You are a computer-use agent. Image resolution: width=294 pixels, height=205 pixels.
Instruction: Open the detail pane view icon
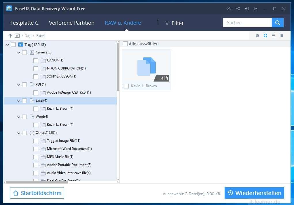tap(281, 36)
